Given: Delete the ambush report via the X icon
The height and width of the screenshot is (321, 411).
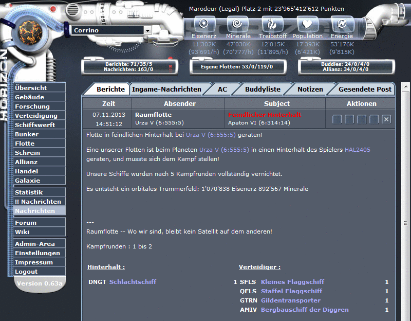Looking at the screenshot, I should (x=386, y=119).
